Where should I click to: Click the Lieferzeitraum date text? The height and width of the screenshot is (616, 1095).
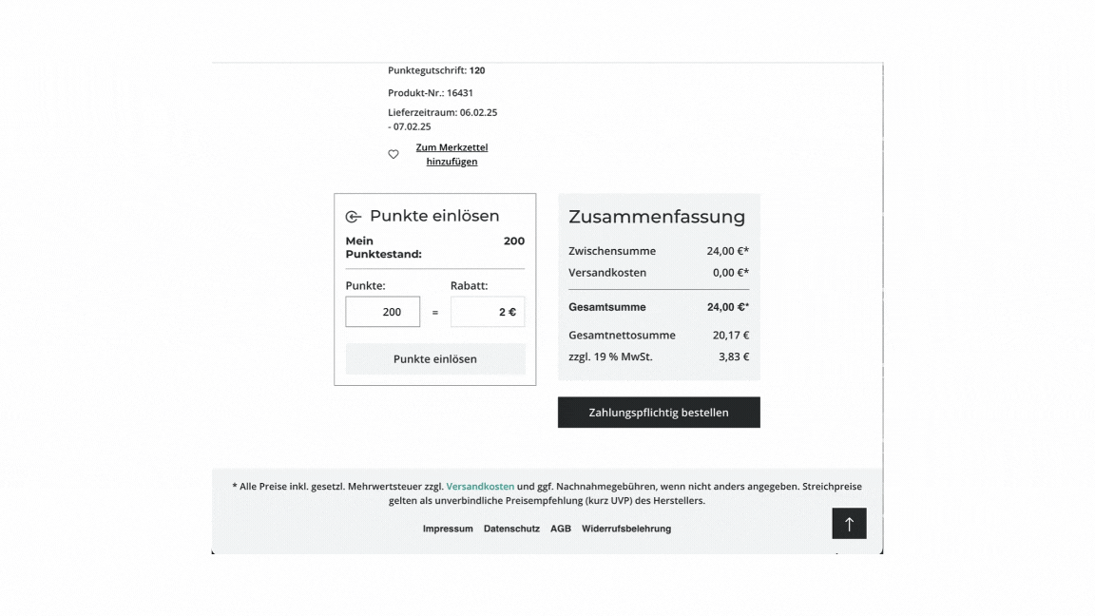coord(442,119)
